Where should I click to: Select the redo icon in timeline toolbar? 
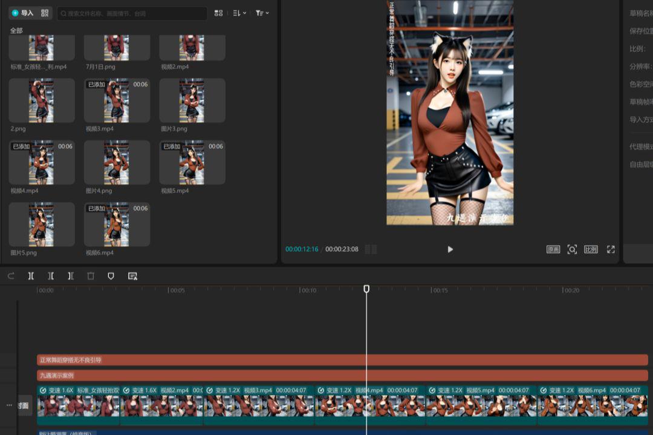(10, 276)
